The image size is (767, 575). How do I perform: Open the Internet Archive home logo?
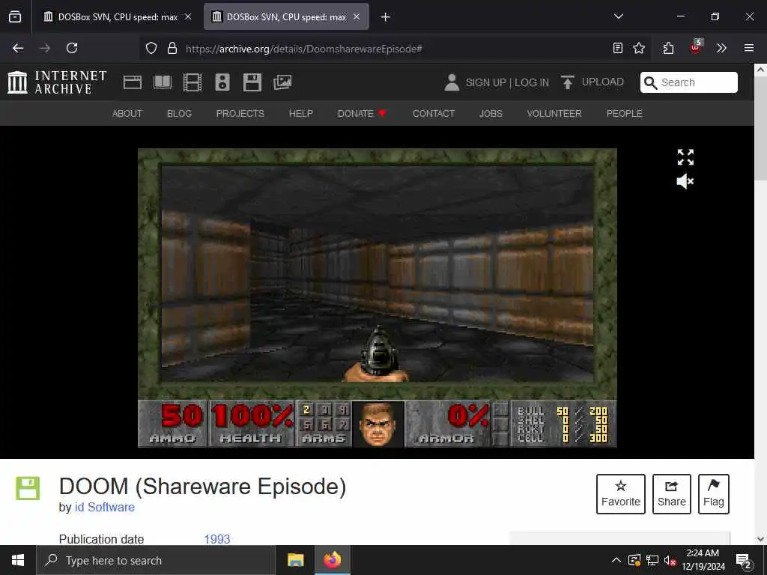(57, 82)
